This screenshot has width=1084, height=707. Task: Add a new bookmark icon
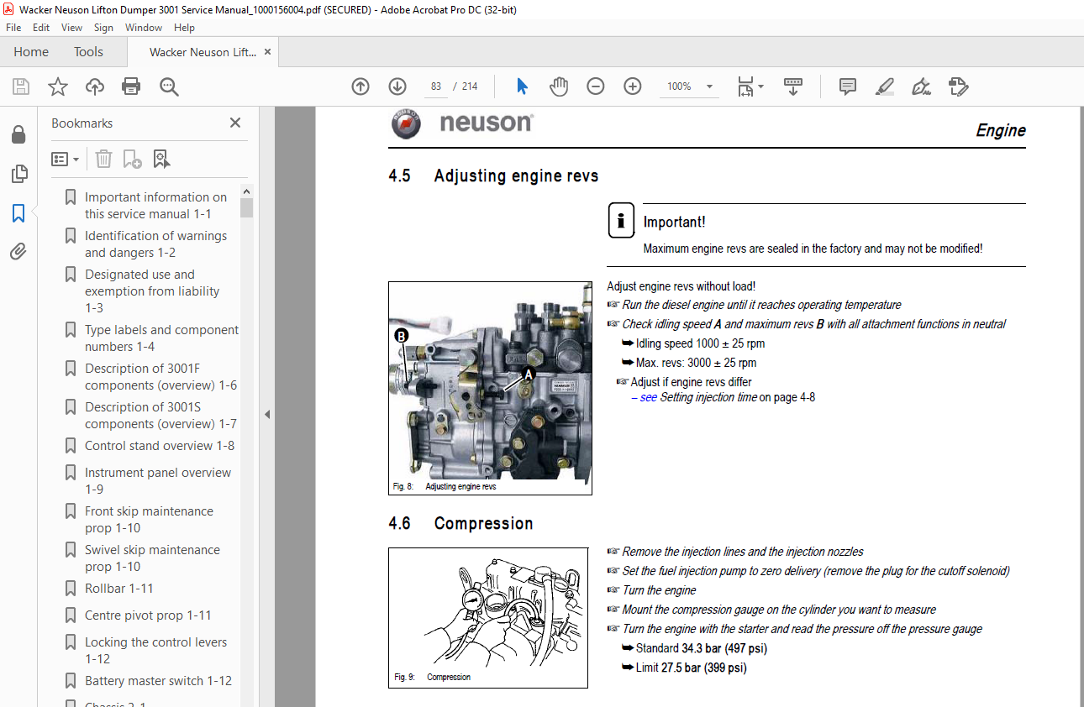[x=132, y=159]
